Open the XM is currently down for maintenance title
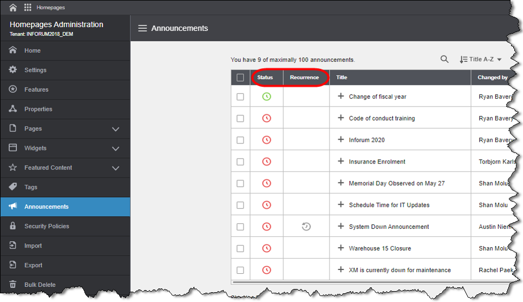This screenshot has height=302, width=523. [399, 270]
